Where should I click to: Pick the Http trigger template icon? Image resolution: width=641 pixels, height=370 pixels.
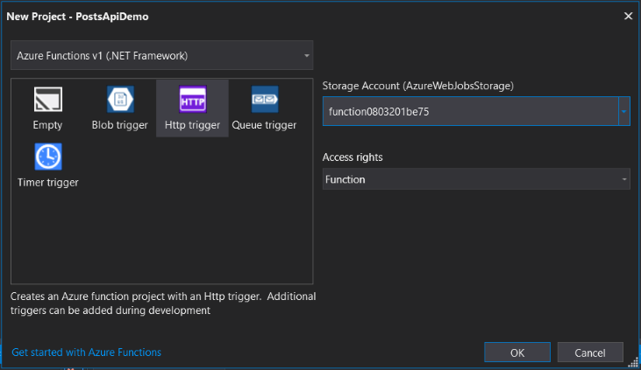pos(193,99)
